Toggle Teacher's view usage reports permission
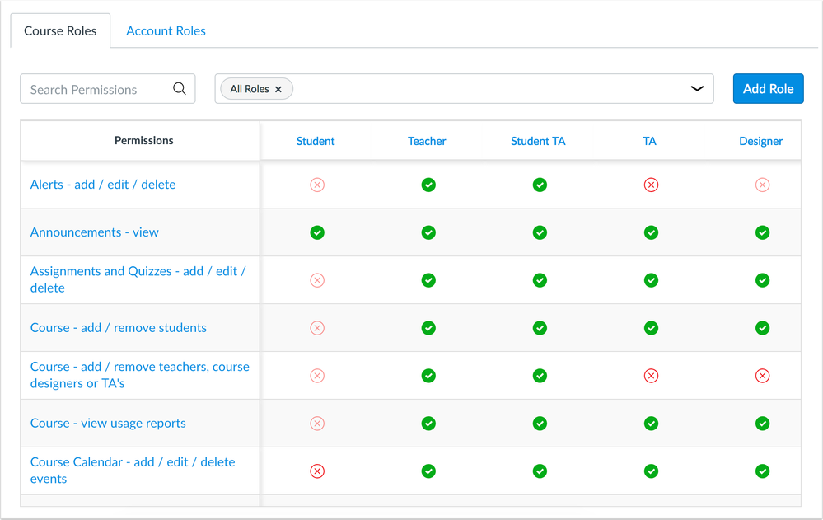 tap(428, 423)
